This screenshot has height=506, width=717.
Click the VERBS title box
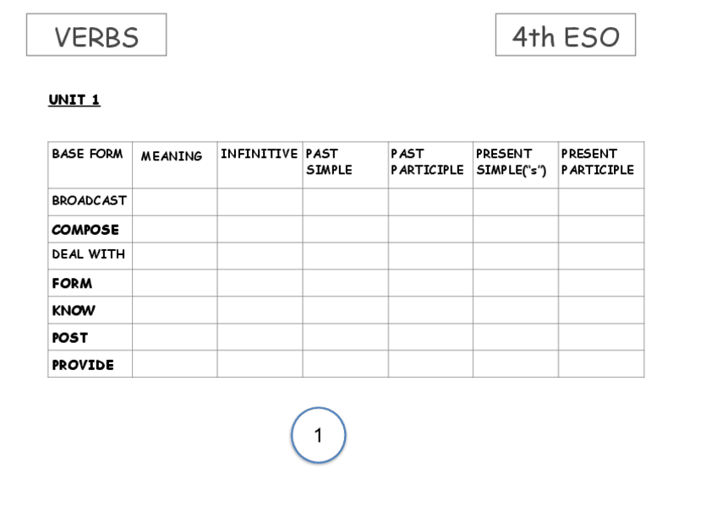pos(96,35)
